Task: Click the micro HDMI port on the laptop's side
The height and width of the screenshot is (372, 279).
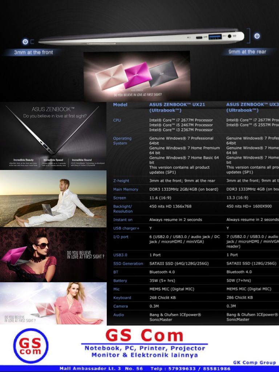Action: point(199,37)
